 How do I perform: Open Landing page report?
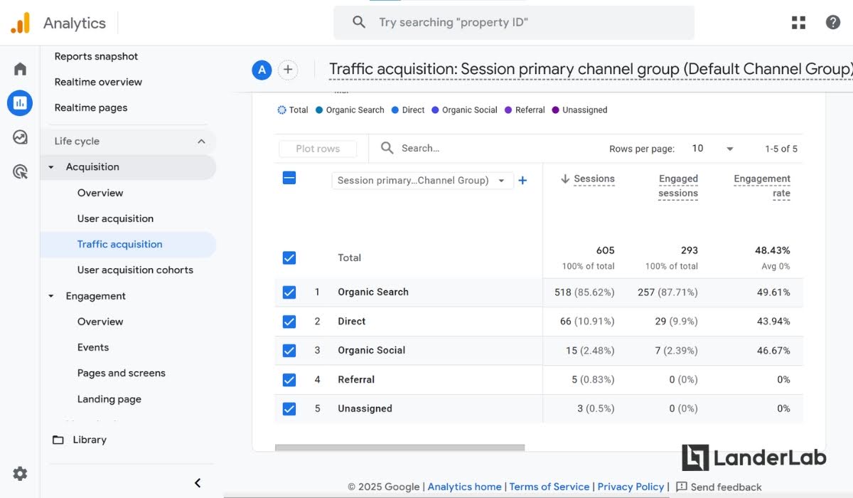coord(109,399)
